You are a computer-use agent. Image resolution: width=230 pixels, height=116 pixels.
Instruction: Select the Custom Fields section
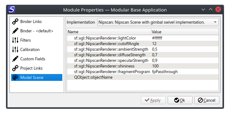[37, 59]
